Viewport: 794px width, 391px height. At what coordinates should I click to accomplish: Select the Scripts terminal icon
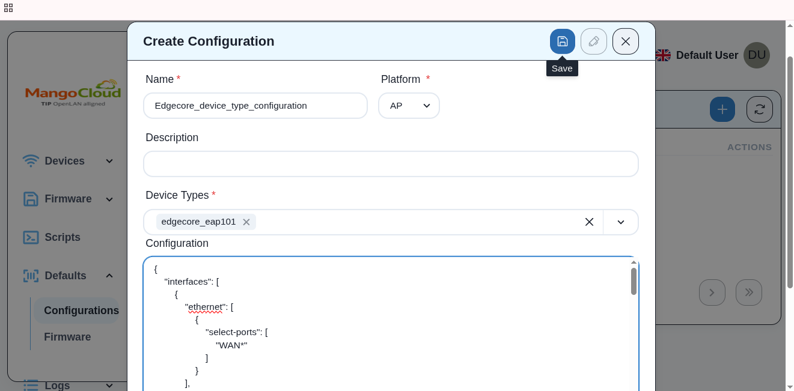click(31, 237)
